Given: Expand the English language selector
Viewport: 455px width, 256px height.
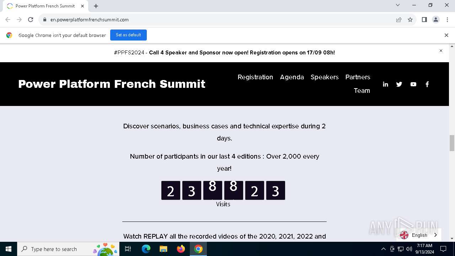Looking at the screenshot, I should 419,235.
